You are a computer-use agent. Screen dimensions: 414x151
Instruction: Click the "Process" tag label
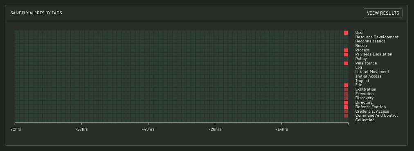click(362, 50)
